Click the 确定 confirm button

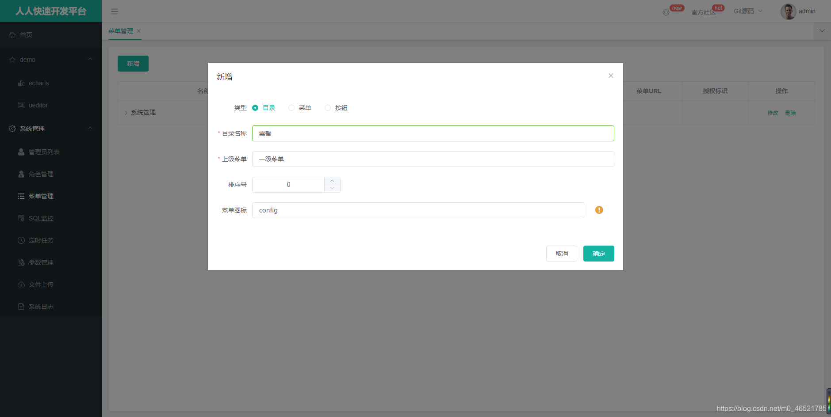[x=598, y=253]
